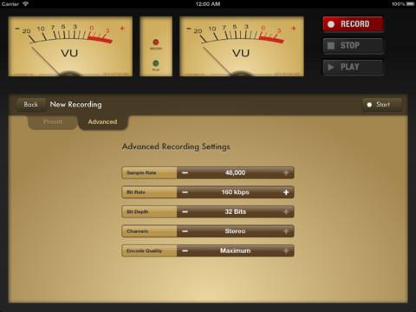Image resolution: width=416 pixels, height=312 pixels.
Task: Switch to the Preset tab
Action: pos(53,121)
